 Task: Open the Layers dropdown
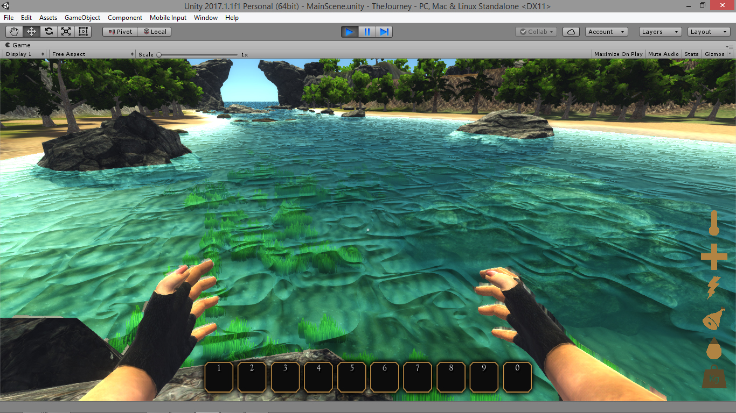pyautogui.click(x=660, y=32)
